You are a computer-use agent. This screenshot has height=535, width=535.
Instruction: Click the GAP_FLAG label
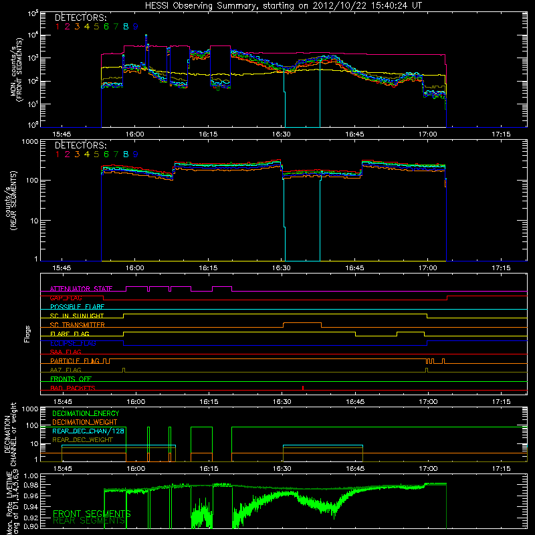pyautogui.click(x=66, y=298)
